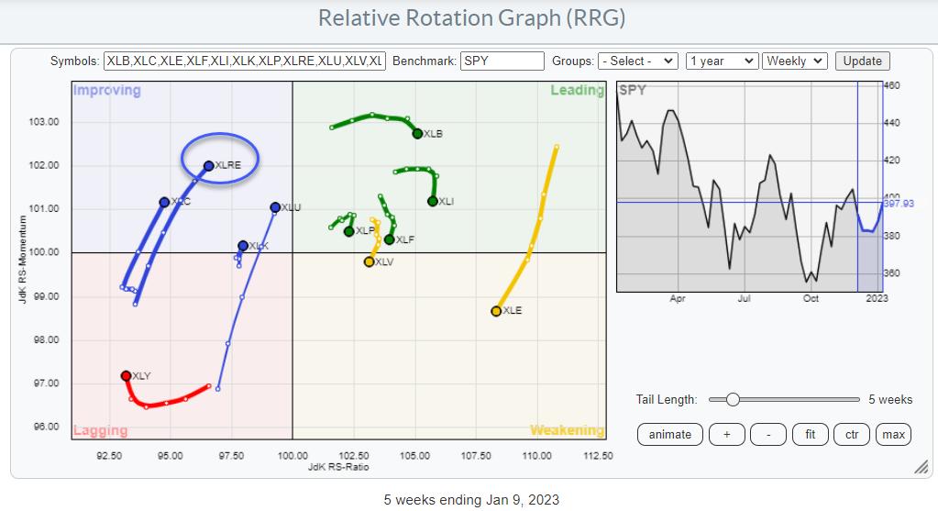Open the Weekly interval dropdown
Screen dimensions: 938x511
coord(794,61)
